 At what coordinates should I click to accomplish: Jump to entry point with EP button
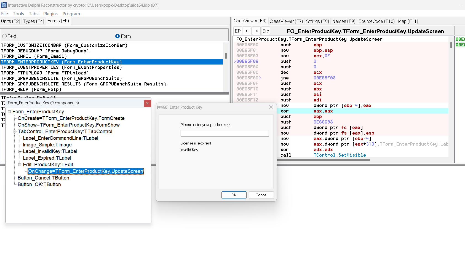(238, 31)
